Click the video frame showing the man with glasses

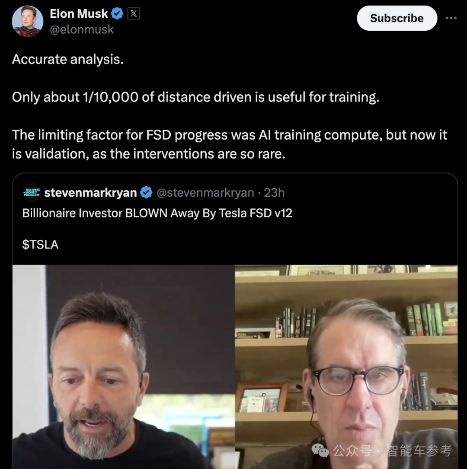(x=346, y=367)
